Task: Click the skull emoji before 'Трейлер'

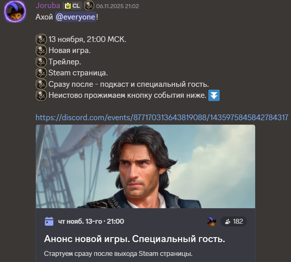Action: tap(41, 62)
